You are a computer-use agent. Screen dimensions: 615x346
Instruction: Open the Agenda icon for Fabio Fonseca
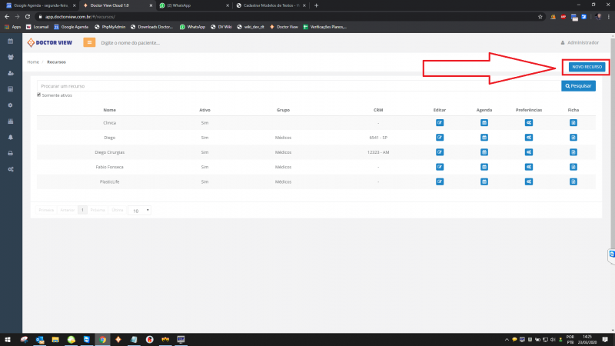click(x=484, y=167)
